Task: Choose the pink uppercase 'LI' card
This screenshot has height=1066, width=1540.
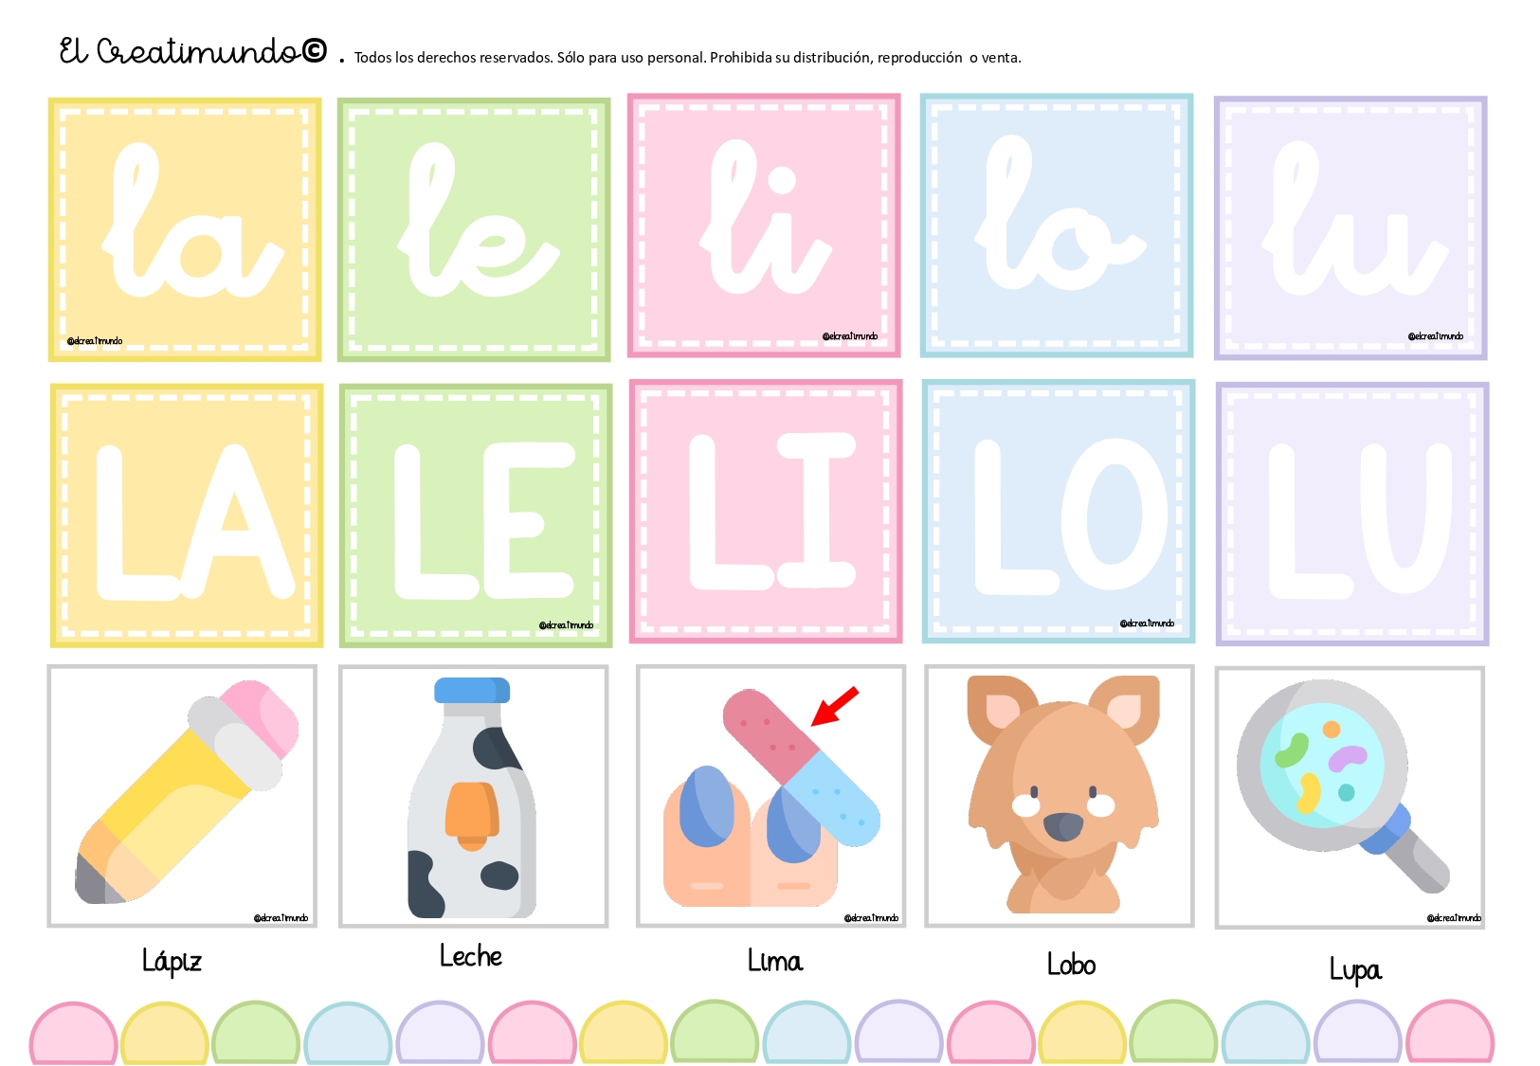Action: coord(766,512)
